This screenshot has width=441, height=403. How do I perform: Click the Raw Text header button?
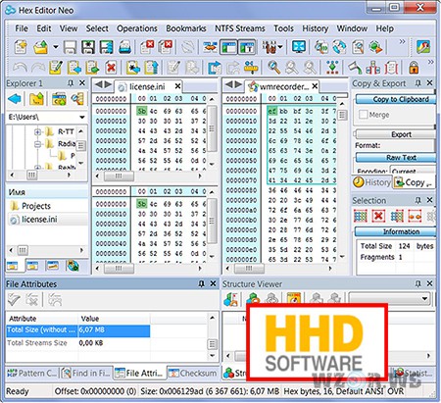pos(396,158)
